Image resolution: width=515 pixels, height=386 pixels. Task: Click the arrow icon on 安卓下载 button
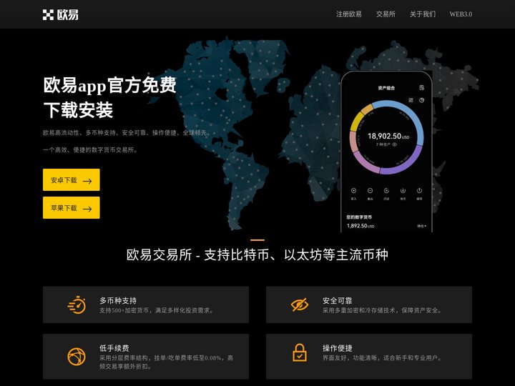click(x=87, y=181)
